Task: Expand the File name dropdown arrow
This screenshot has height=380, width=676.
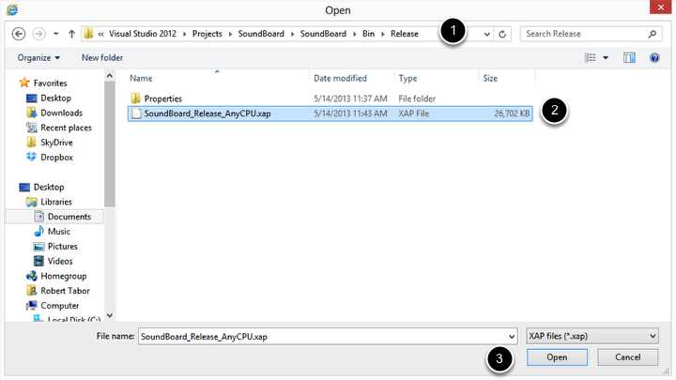Action: [512, 337]
